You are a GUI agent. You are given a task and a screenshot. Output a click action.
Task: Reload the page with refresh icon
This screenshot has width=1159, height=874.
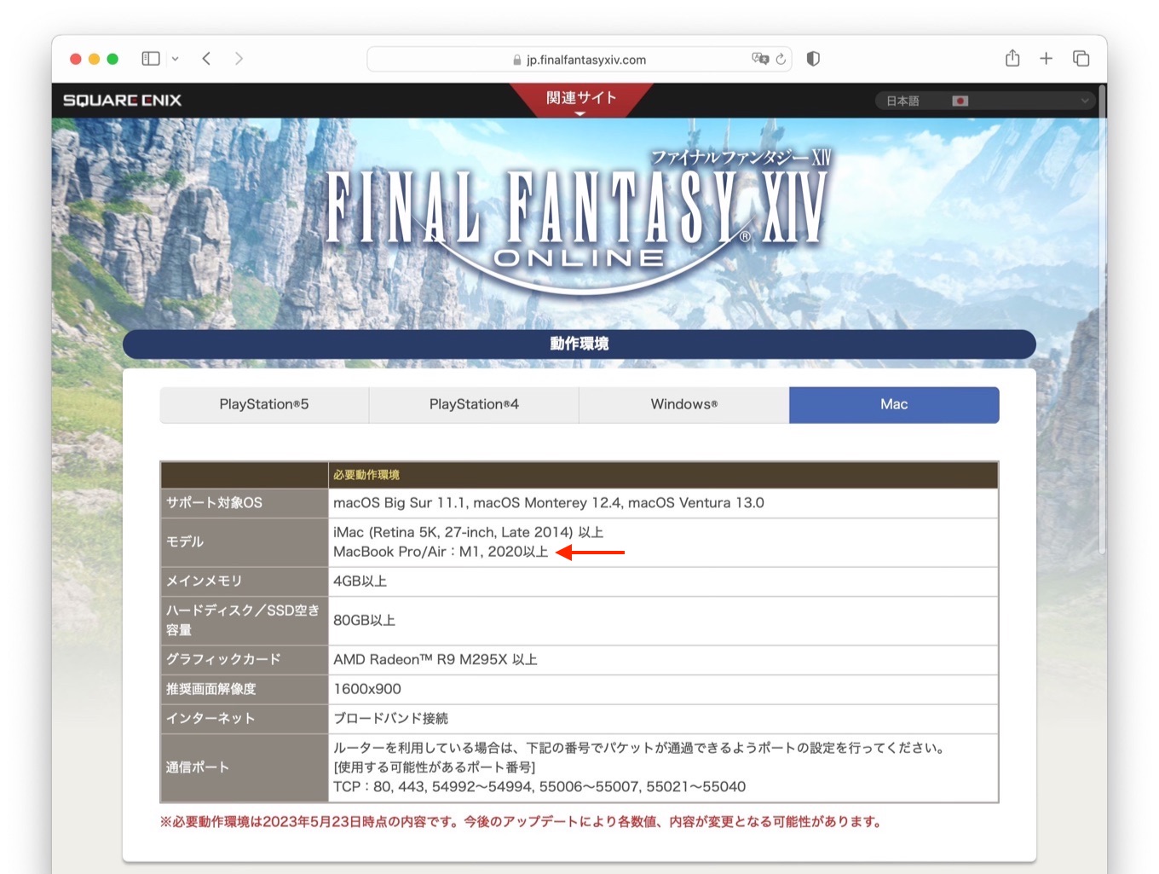[x=781, y=59]
